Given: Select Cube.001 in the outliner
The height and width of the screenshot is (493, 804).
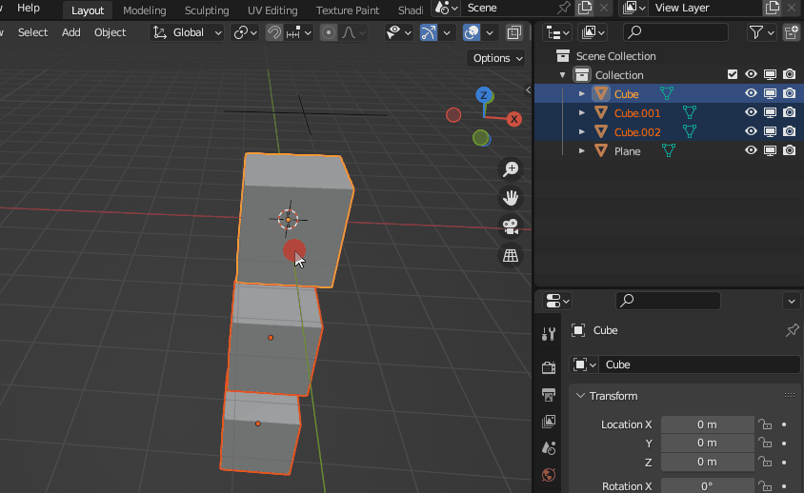Looking at the screenshot, I should tap(637, 113).
